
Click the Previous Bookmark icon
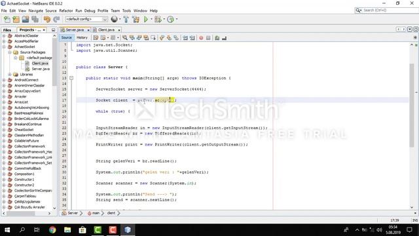162,38
